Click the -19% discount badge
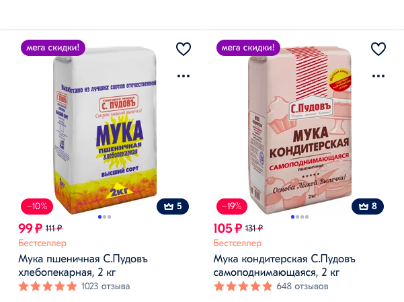Viewport: 404px width, 302px height. click(231, 206)
